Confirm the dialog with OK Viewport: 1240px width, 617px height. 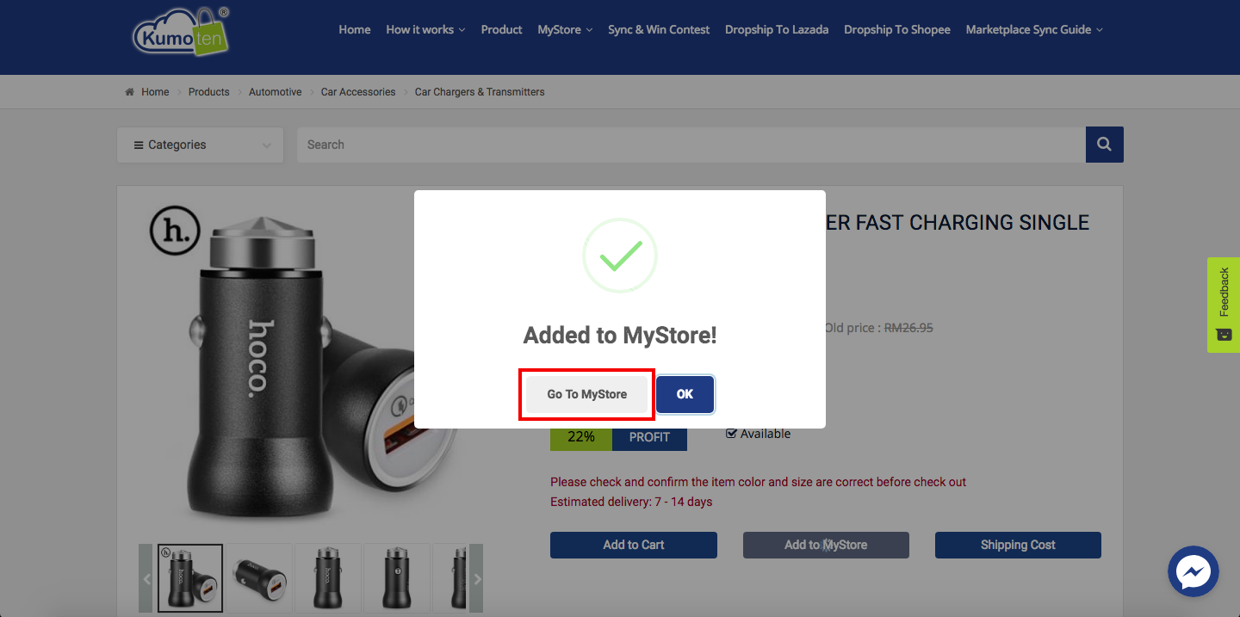click(x=685, y=394)
